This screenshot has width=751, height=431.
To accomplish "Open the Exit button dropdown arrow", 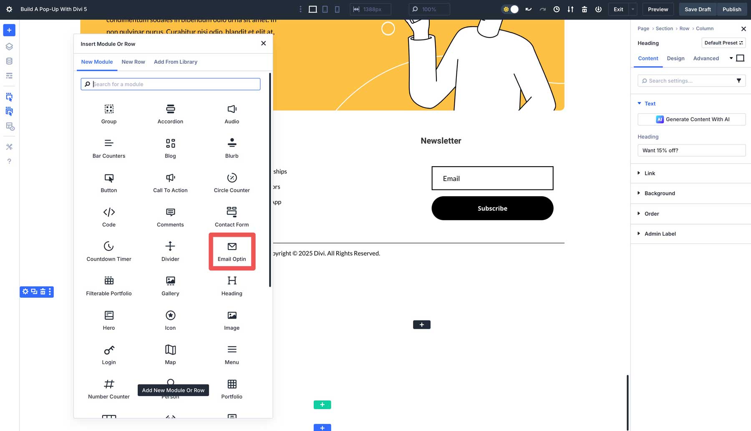I will [633, 9].
